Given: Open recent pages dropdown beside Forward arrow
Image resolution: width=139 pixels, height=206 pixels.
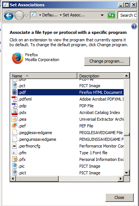Looking at the screenshot, I should point(27,16).
